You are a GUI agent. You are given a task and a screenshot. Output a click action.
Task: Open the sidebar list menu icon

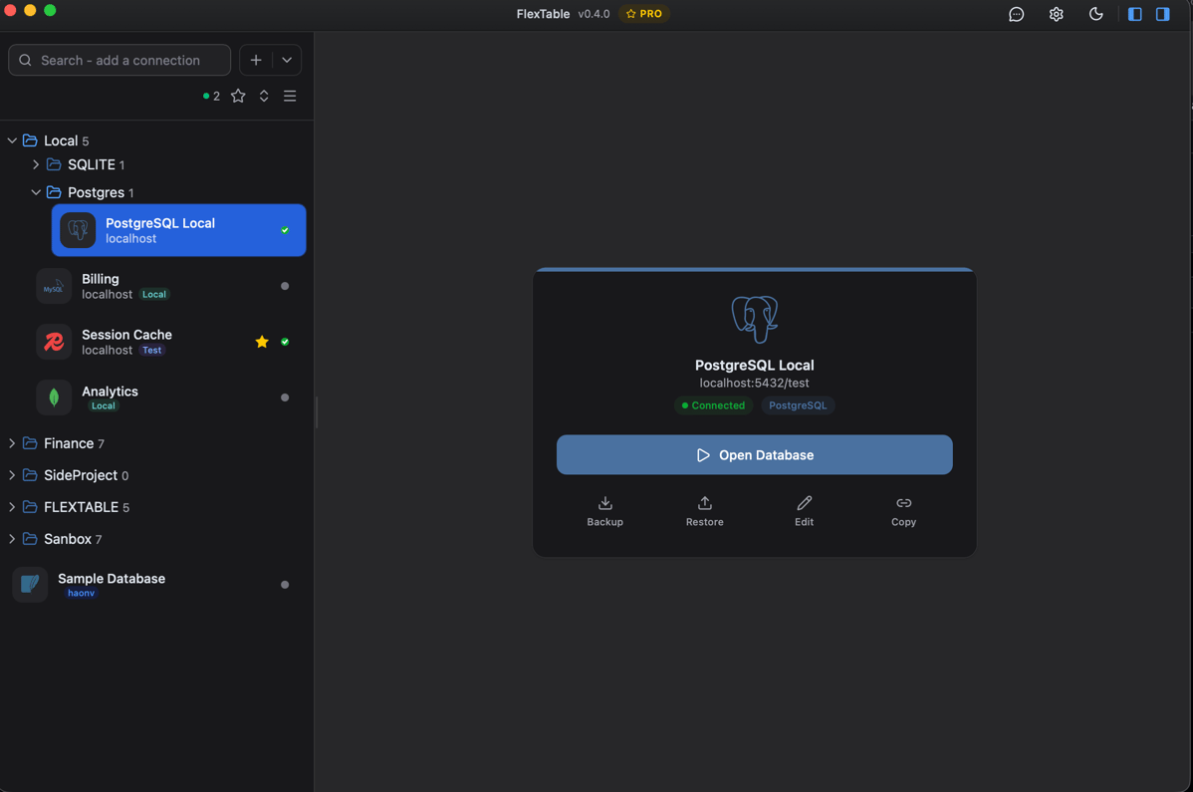(290, 96)
